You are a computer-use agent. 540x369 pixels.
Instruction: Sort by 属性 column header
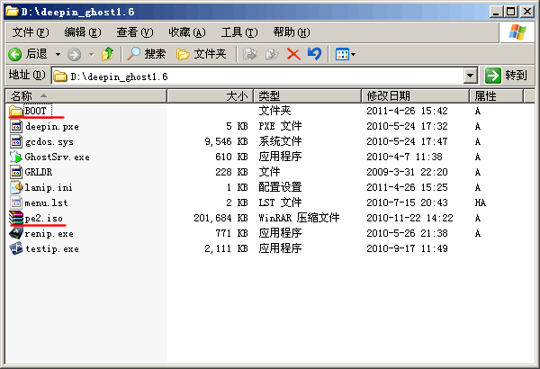point(496,95)
